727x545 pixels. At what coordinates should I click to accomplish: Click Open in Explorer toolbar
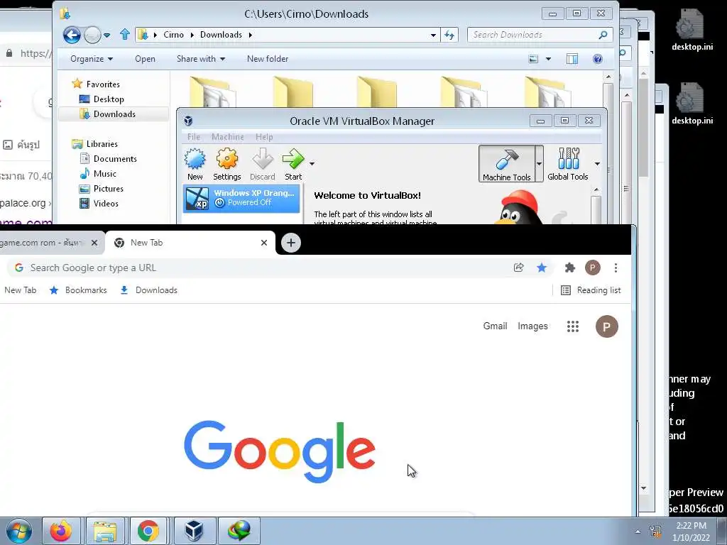coord(145,59)
